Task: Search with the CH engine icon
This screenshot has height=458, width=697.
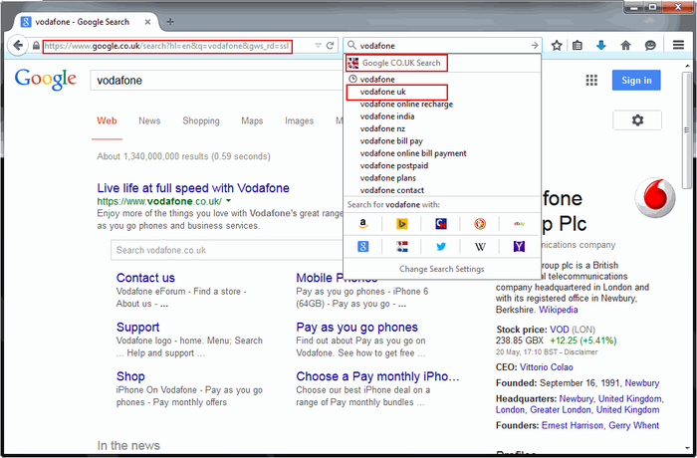Action: click(x=441, y=224)
